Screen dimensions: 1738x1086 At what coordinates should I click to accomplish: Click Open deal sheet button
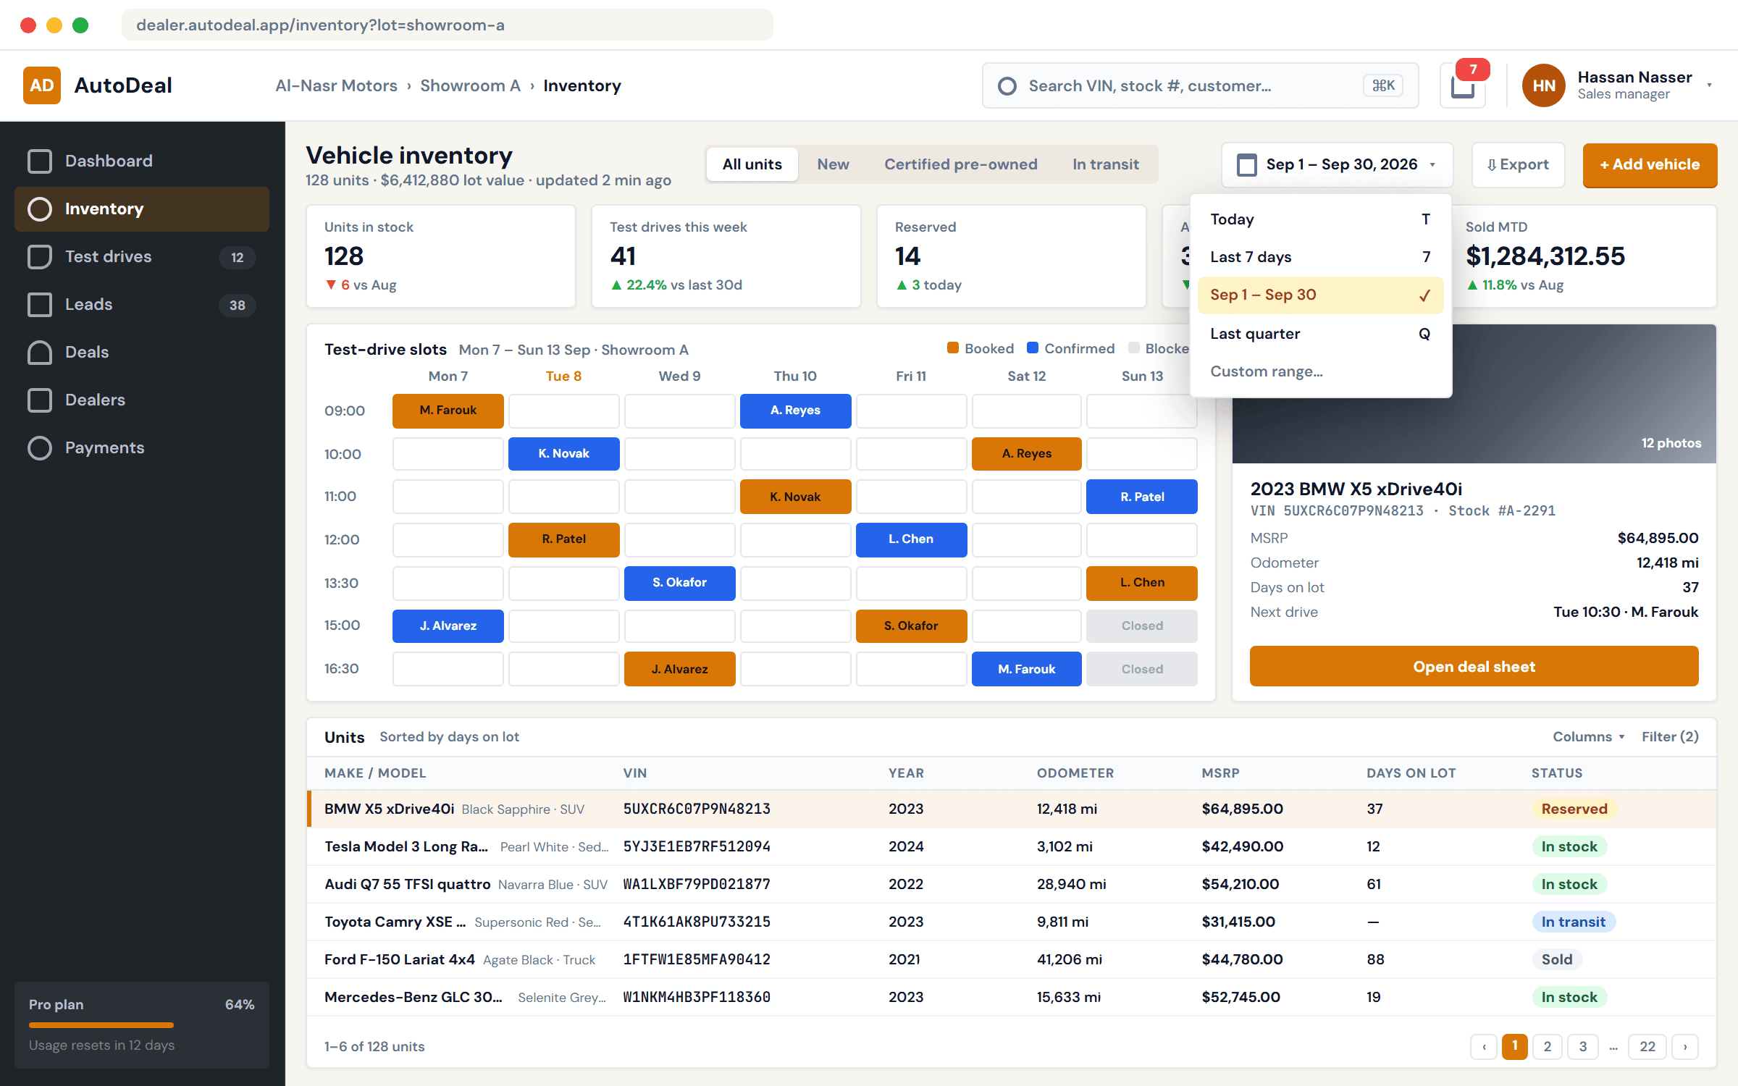1474,666
